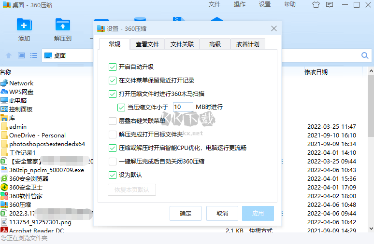
Task: Click the 360压缩 app logo in main title bar
Action: coord(6,5)
